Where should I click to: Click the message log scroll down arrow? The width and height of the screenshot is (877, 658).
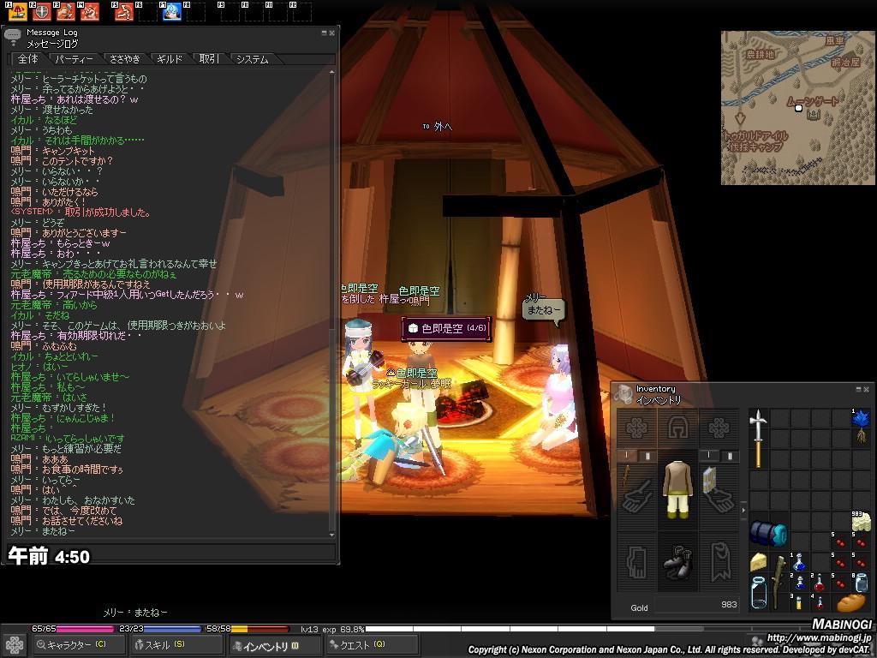[332, 535]
